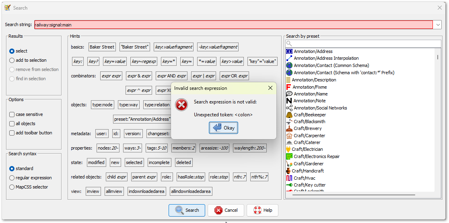Screen dimensions: 449x223
Task: Select the Craft/Brewery icon
Action: pos(289,128)
